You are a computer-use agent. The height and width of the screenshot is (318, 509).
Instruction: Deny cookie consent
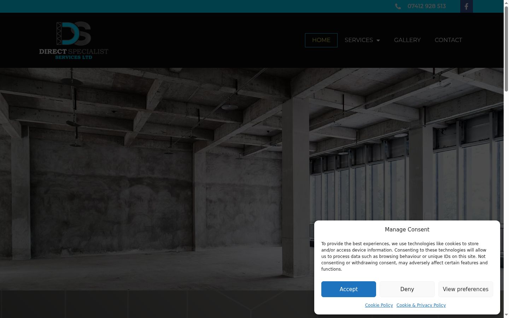407,289
